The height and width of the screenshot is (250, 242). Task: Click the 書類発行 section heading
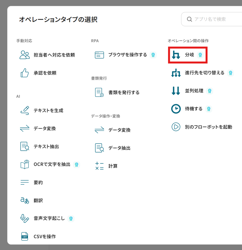[x=99, y=78]
